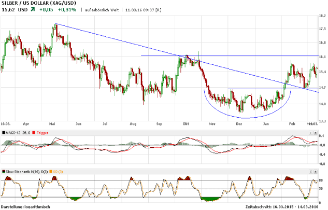
Task: Click the 18,2 price axis label
Action: click(322, 17)
